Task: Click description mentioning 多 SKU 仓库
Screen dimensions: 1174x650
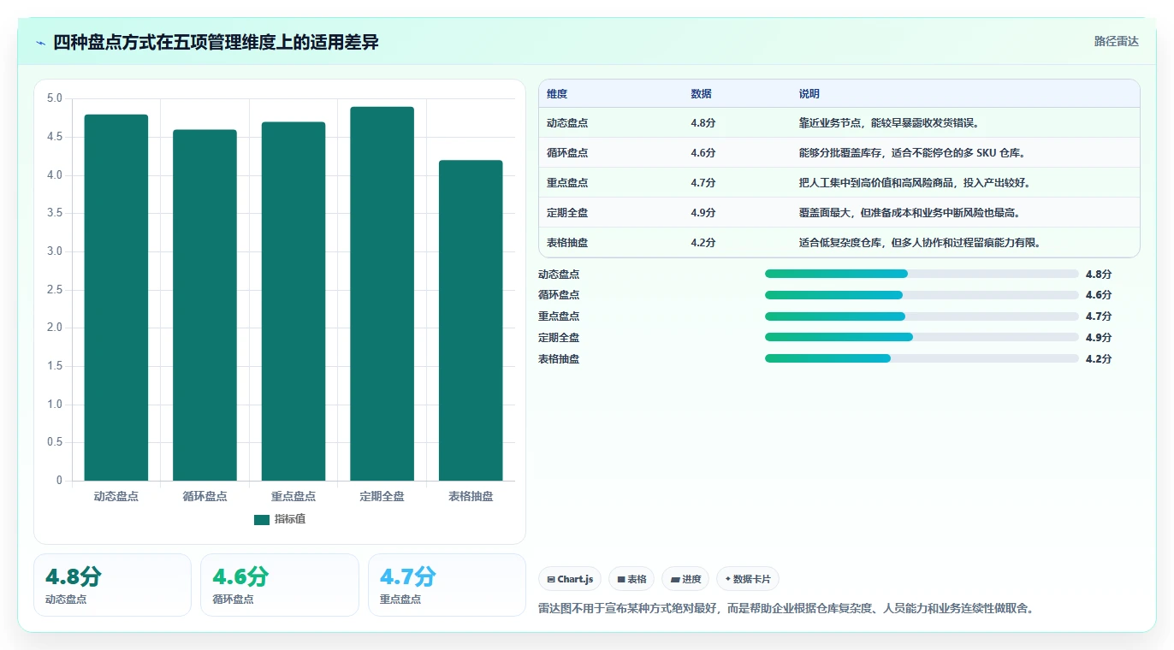Action: pos(912,153)
